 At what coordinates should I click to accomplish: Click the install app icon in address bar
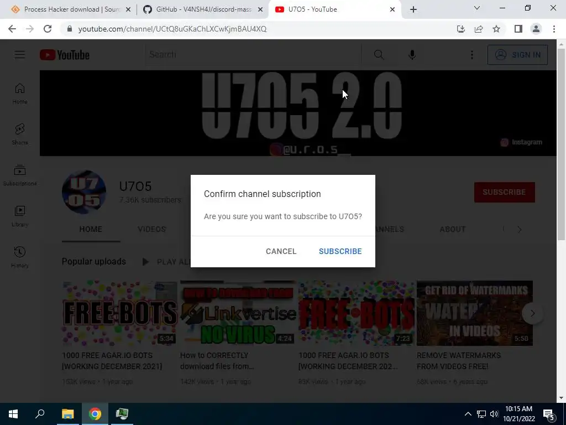point(461,29)
